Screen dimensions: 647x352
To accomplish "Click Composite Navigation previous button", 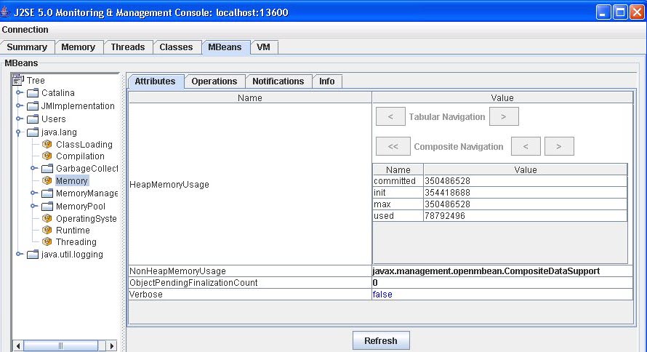I will point(526,146).
